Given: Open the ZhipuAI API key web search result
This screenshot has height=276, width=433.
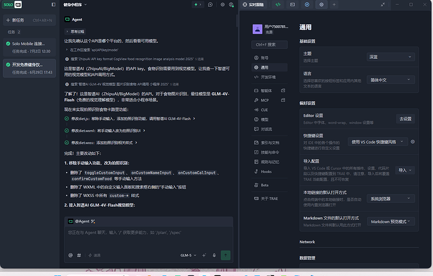Looking at the screenshot, I should [134, 59].
